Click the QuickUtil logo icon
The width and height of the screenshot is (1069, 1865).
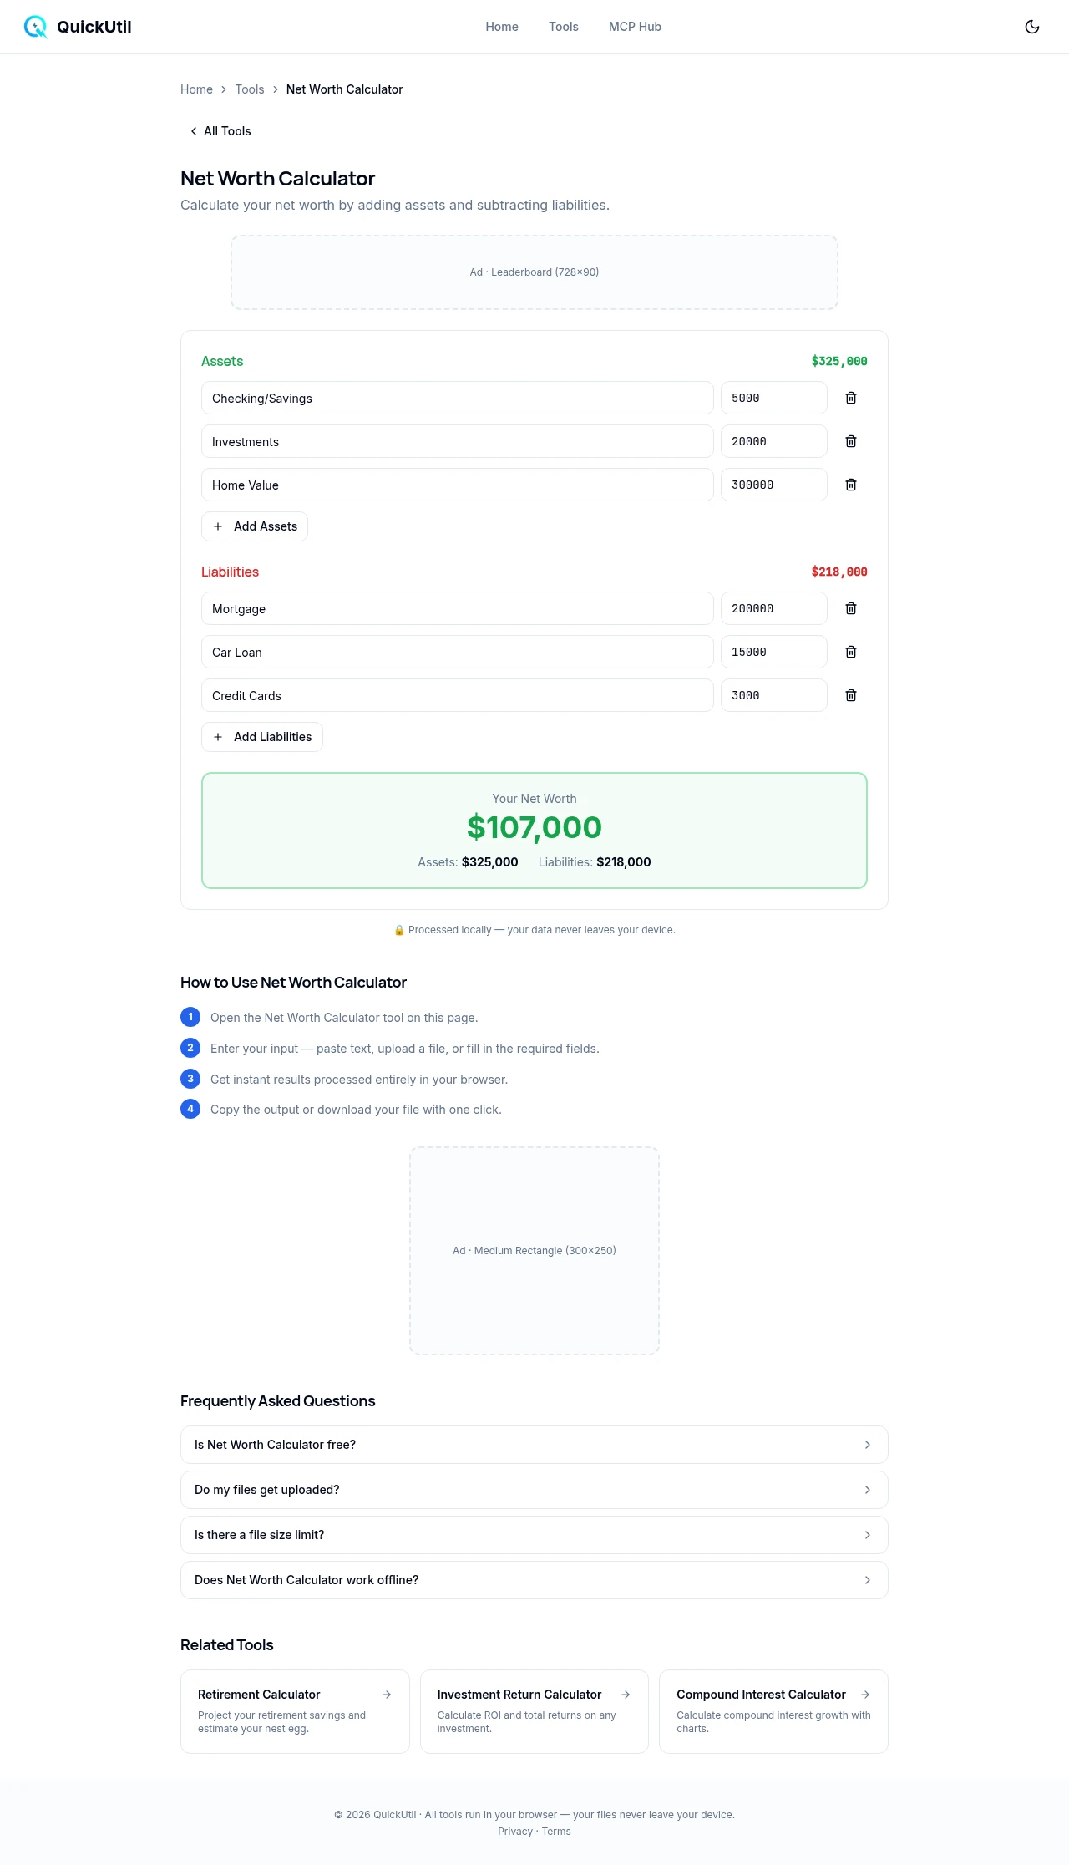coord(35,27)
